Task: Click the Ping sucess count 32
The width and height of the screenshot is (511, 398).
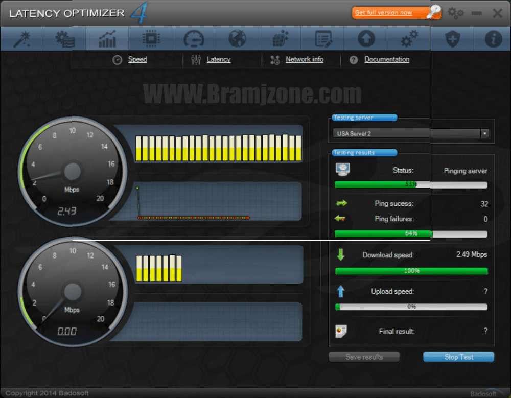Action: (x=484, y=204)
